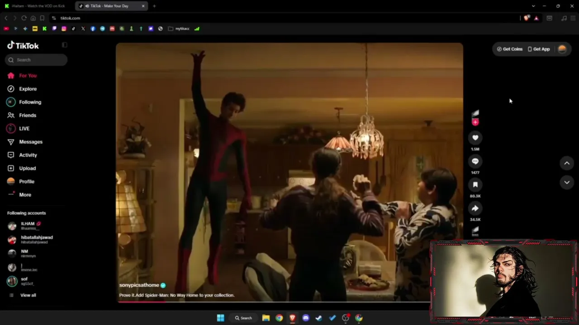Viewport: 579px width, 325px height.
Task: Click the Brave browser taskbar icon
Action: tap(293, 318)
